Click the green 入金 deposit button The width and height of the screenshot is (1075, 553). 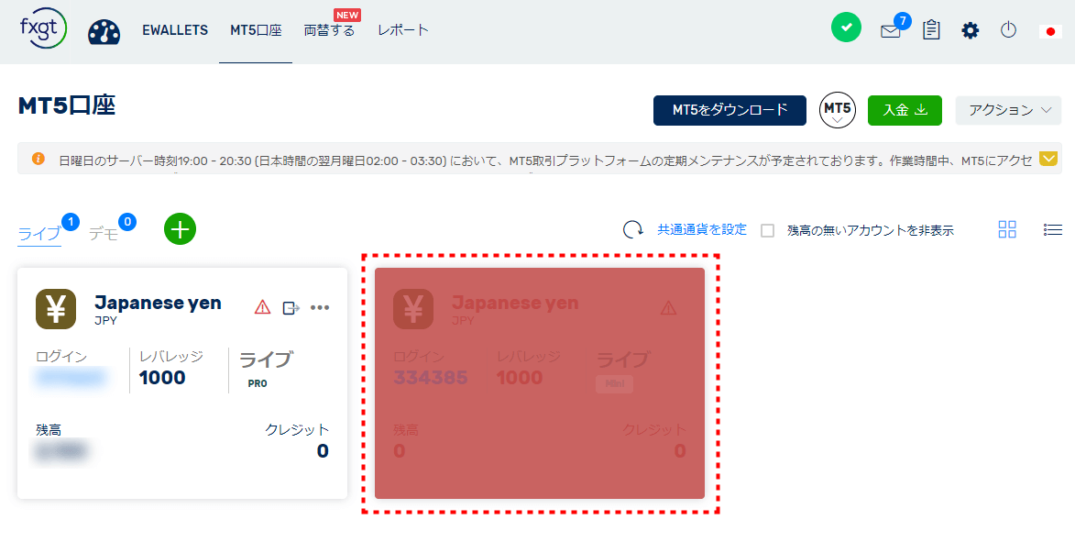coord(905,110)
